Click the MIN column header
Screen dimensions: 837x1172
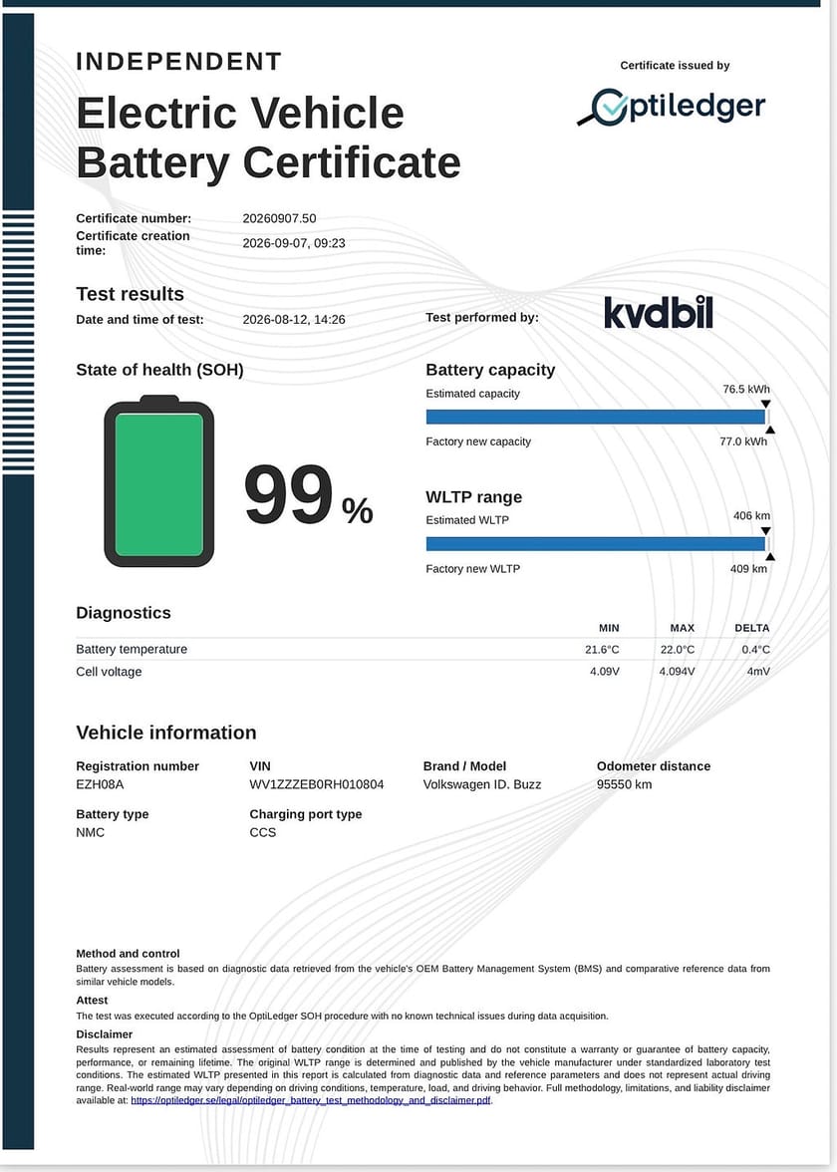pos(609,628)
